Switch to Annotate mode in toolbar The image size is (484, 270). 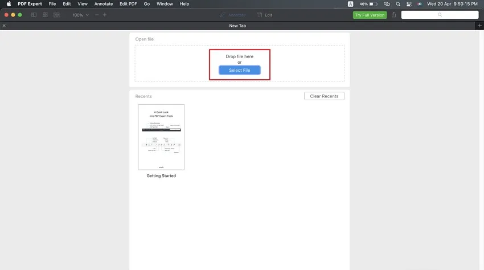pyautogui.click(x=233, y=15)
